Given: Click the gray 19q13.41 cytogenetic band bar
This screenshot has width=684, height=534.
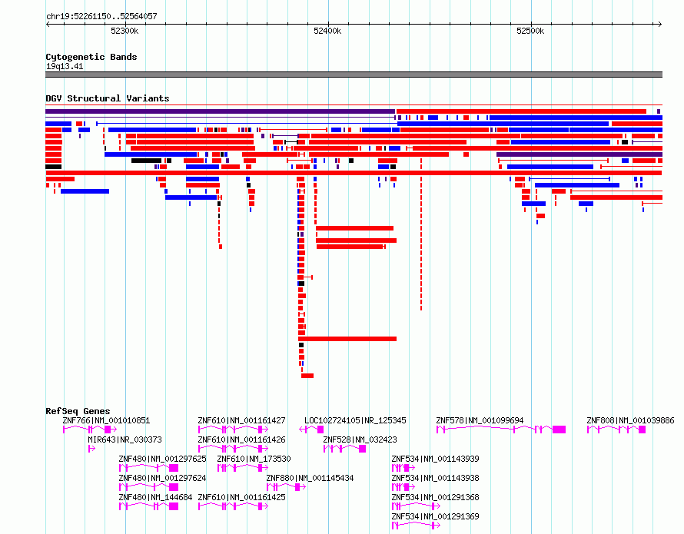Looking at the screenshot, I should pyautogui.click(x=354, y=75).
